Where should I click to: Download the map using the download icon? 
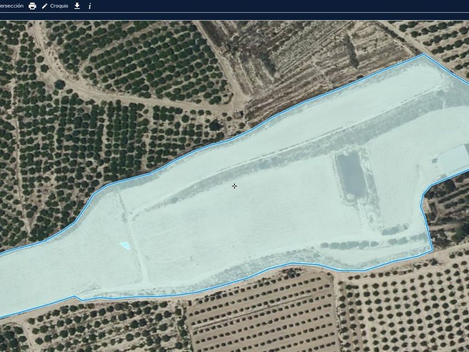(x=77, y=6)
